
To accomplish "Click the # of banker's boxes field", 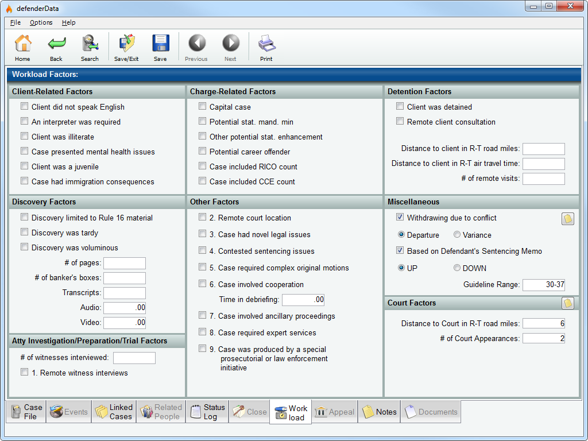I will coord(125,278).
